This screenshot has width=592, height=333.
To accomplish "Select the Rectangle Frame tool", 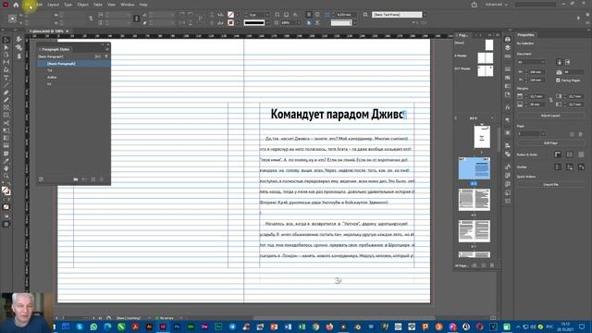I will tap(6, 108).
